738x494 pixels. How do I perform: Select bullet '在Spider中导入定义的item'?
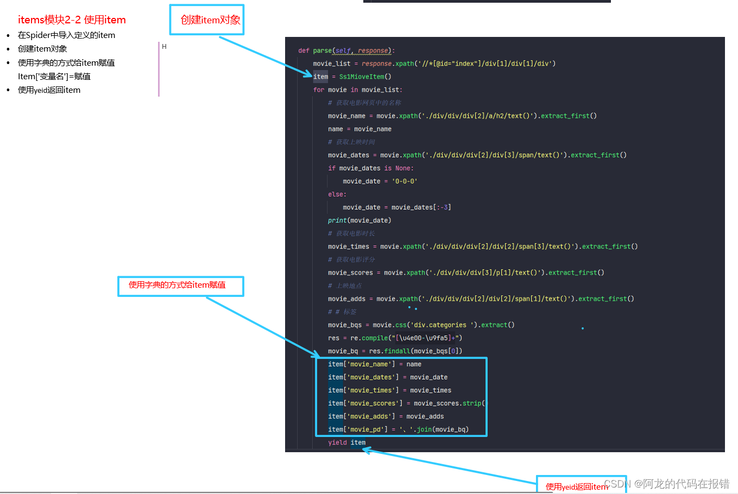pos(66,35)
